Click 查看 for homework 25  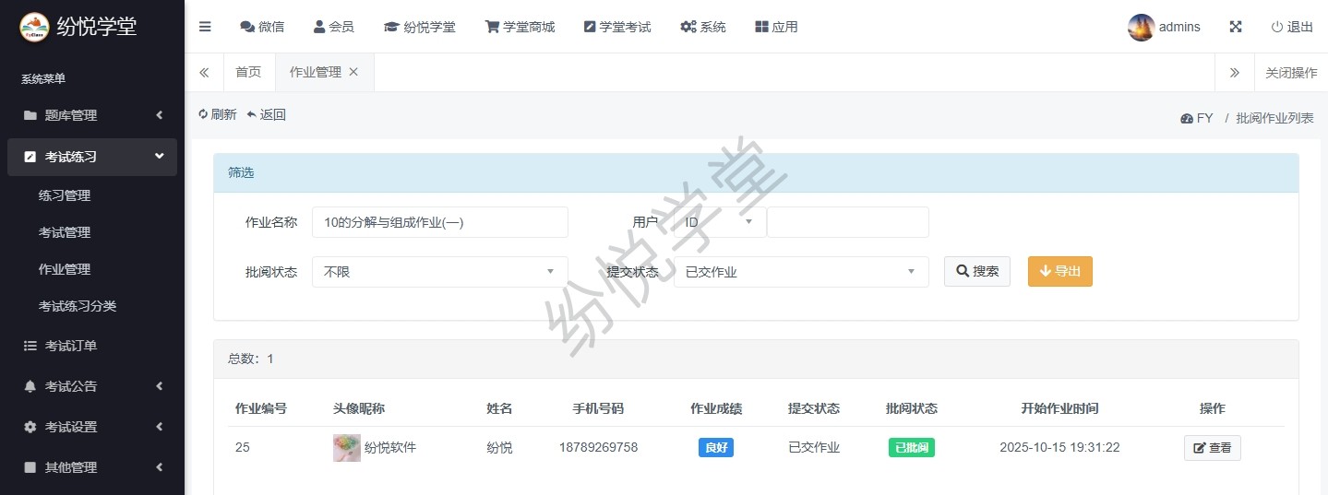tap(1212, 448)
